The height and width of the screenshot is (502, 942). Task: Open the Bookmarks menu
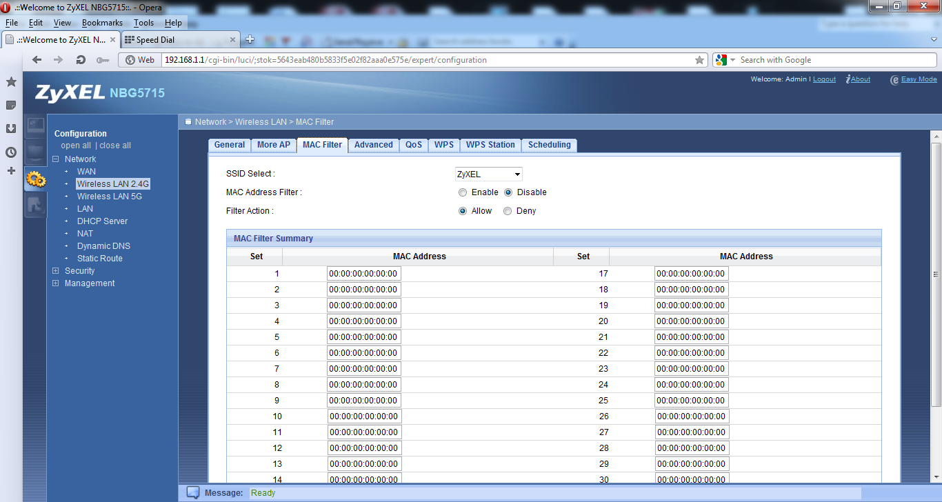pos(102,23)
